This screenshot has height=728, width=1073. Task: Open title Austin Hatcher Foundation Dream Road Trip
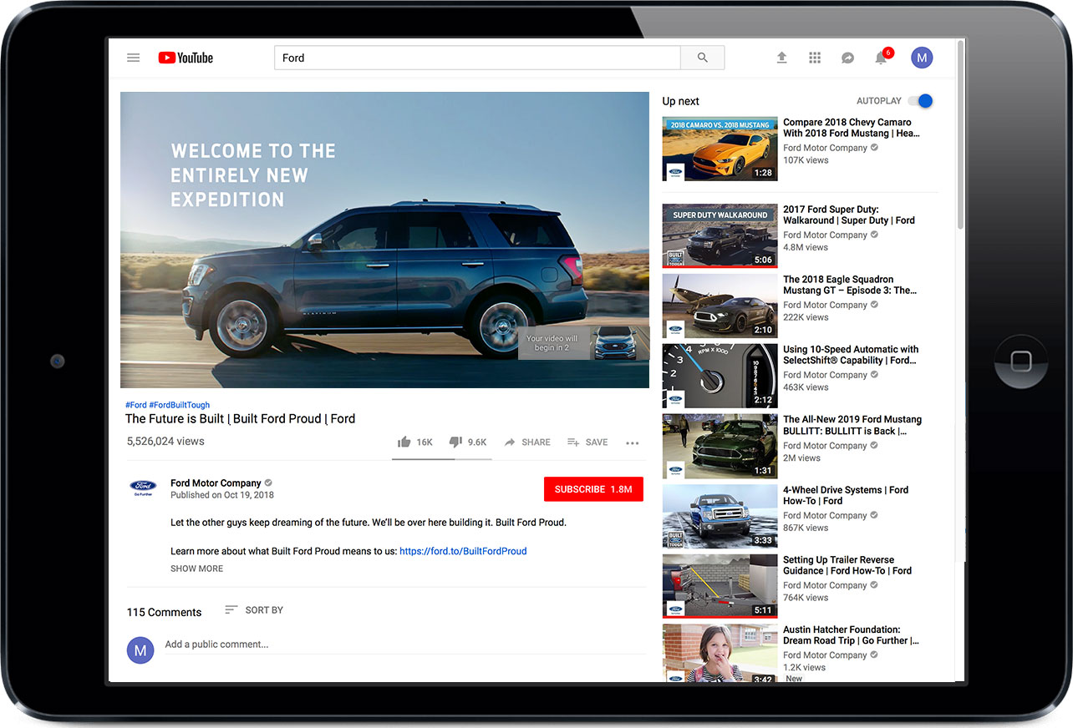[x=851, y=635]
